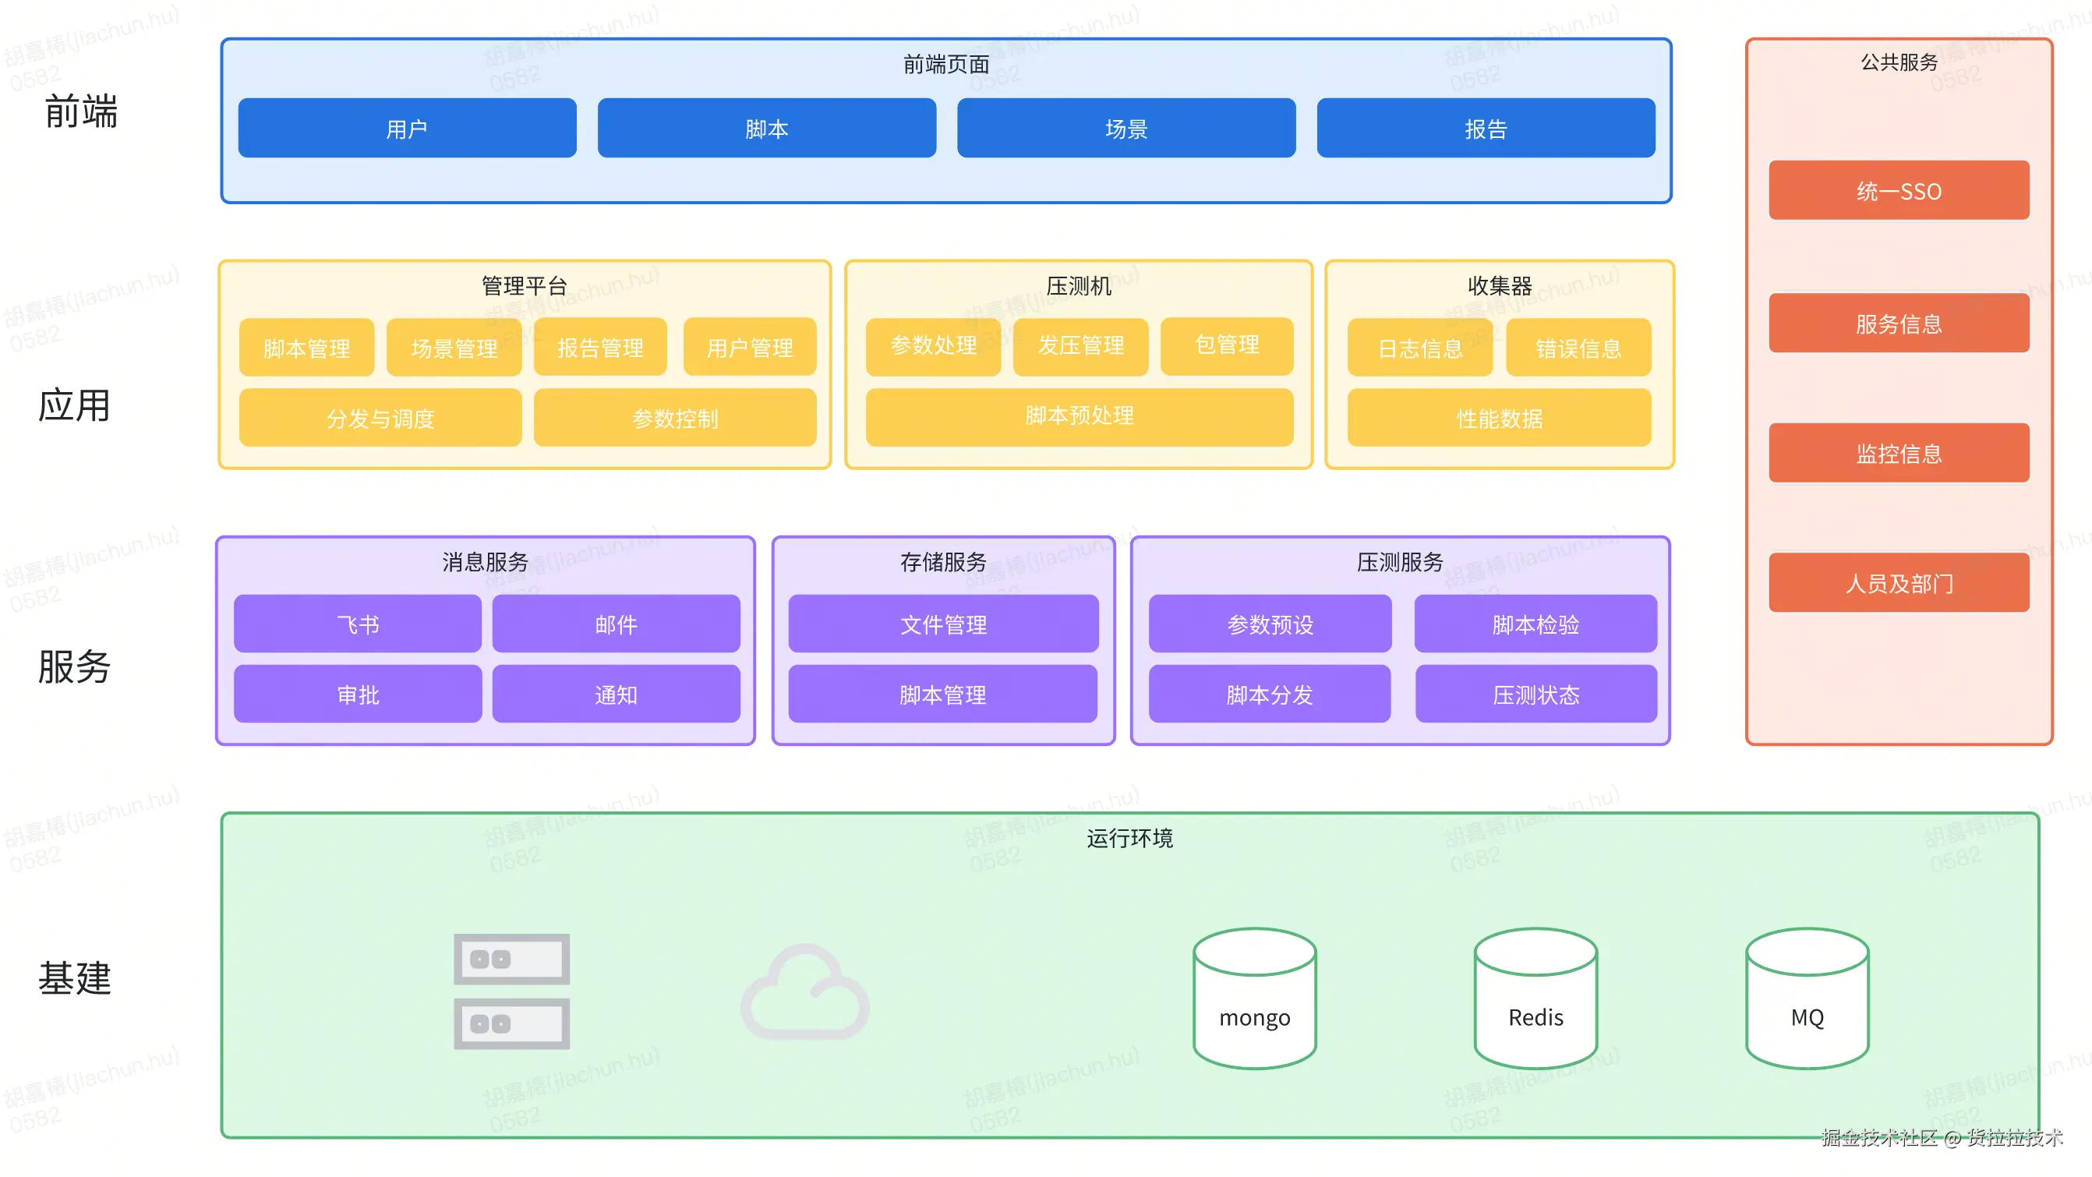Select the blue 场景 block
Image resolution: width=2092 pixels, height=1177 pixels.
(x=1126, y=129)
